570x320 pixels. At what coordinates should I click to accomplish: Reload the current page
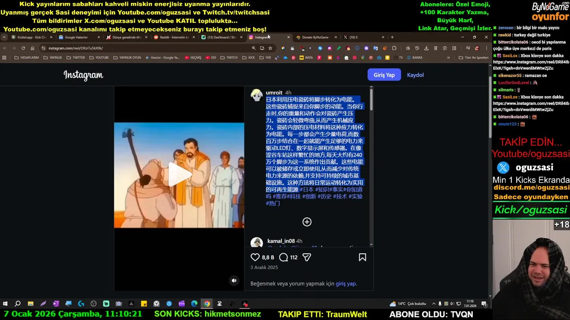tap(23, 48)
